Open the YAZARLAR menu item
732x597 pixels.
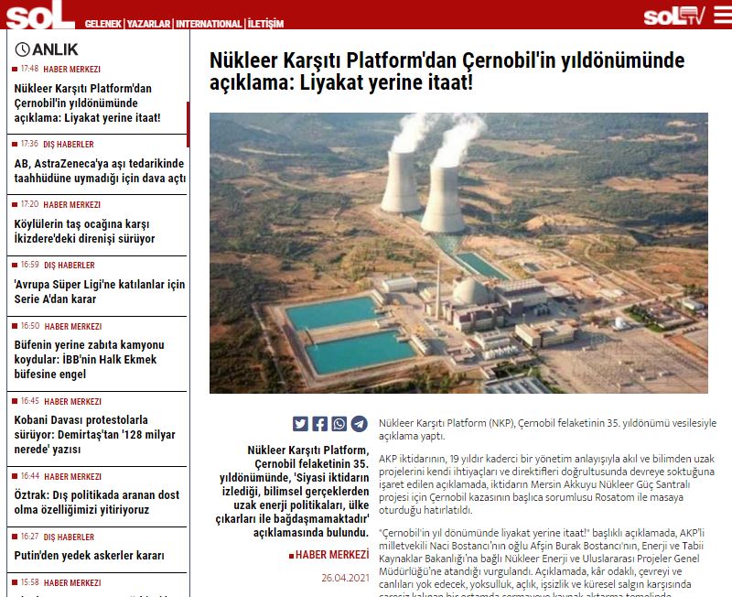click(x=148, y=24)
